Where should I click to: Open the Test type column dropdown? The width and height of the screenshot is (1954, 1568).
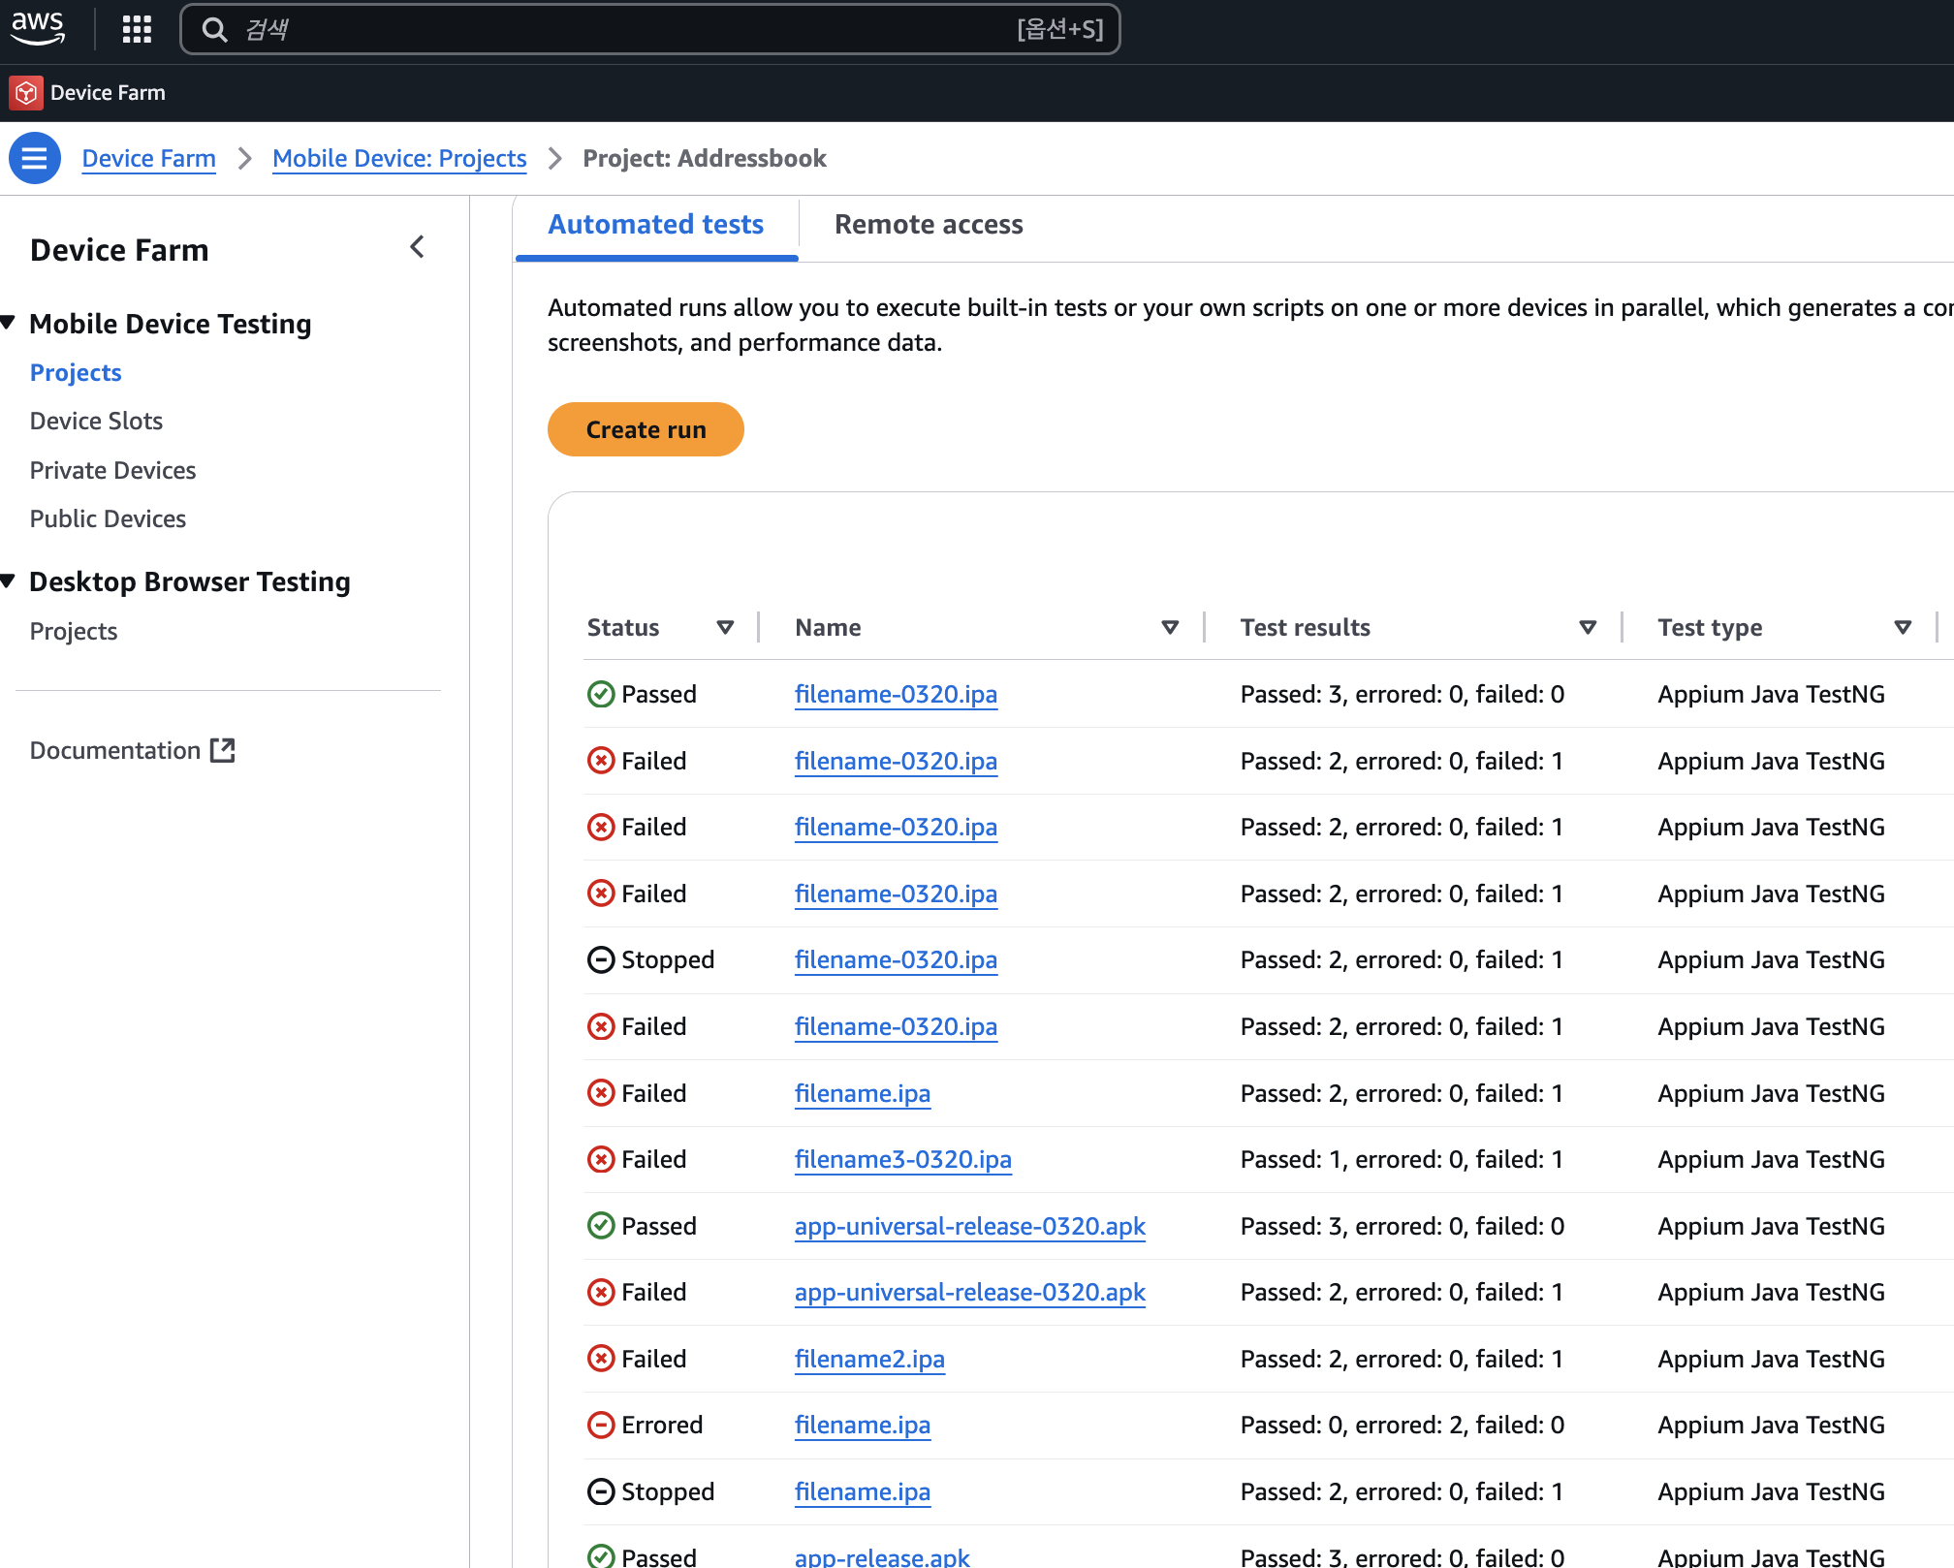(1903, 628)
